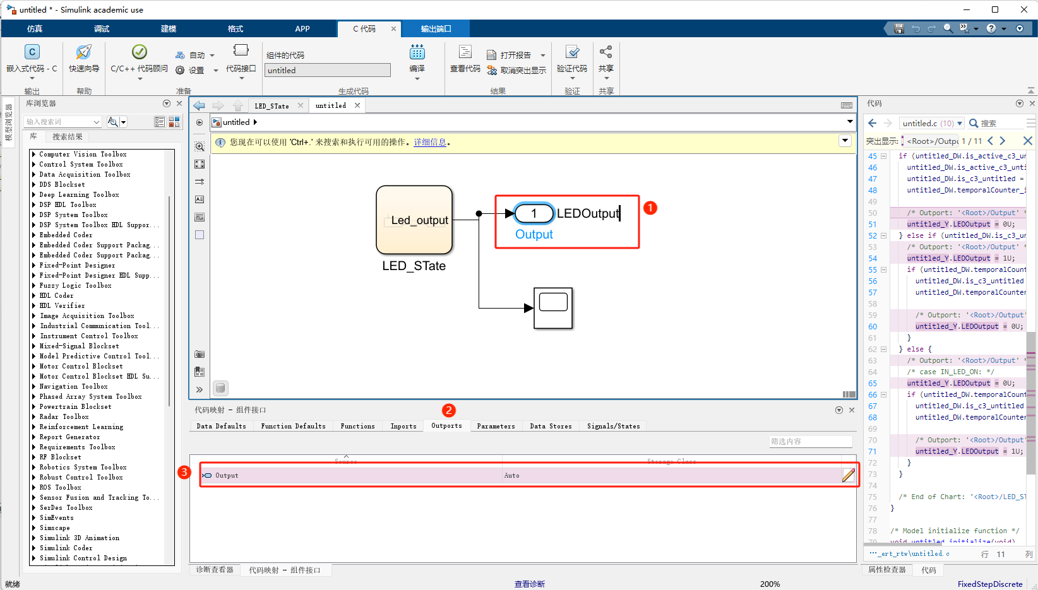Image resolution: width=1038 pixels, height=590 pixels.
Task: Click the redo arrow in quick access bar
Action: (931, 28)
